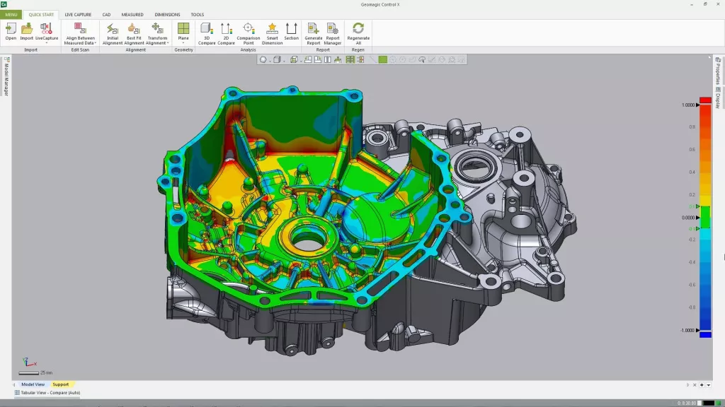Screen dimensions: 725x407
Task: Expand the Plane geometry dropdown
Action: tap(183, 44)
